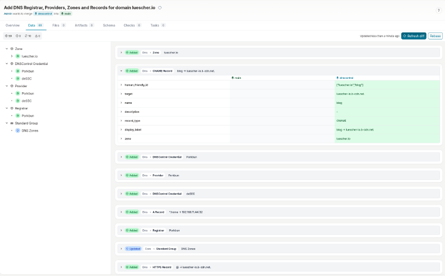The height and width of the screenshot is (276, 445).
Task: Collapse the Provider tree group
Action: coord(7,86)
